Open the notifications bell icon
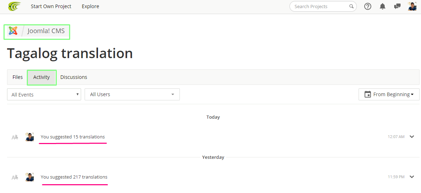The image size is (421, 193). pos(383,6)
